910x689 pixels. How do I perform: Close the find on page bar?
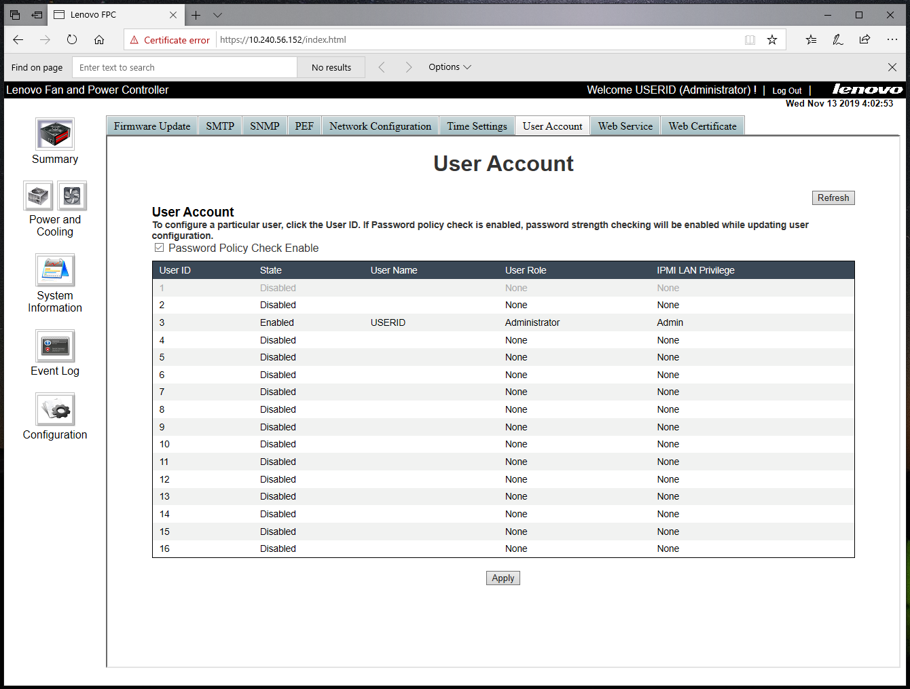[x=892, y=67]
